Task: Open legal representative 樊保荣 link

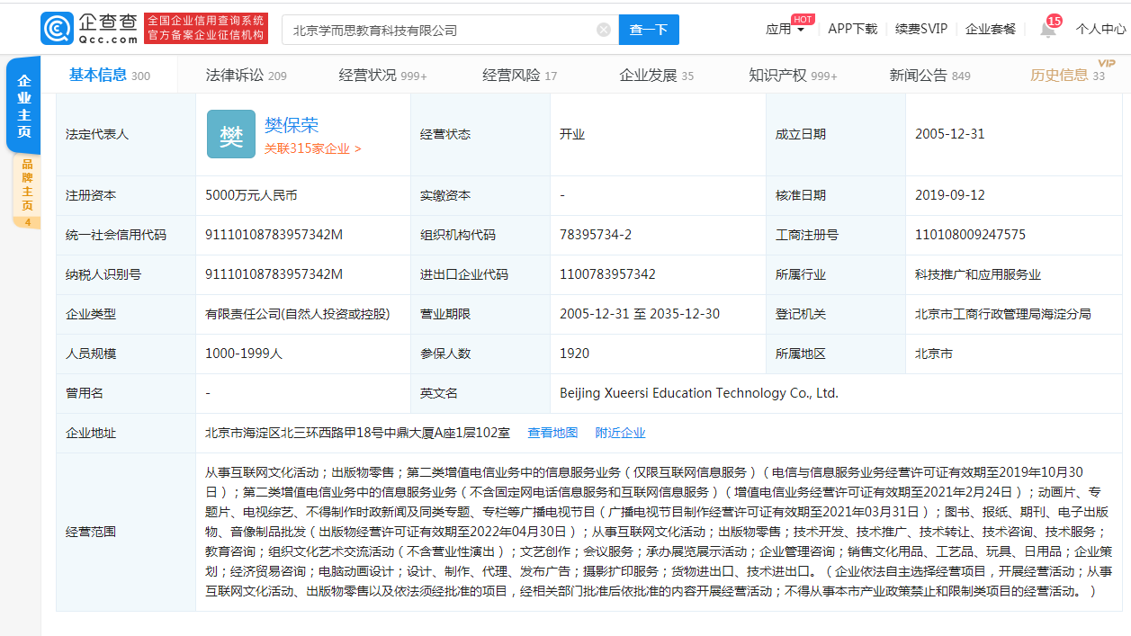Action: (x=292, y=125)
